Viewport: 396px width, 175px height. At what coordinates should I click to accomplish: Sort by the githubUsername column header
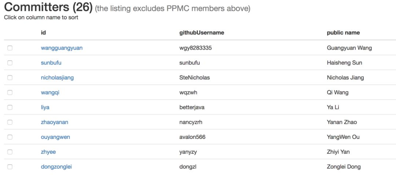202,33
